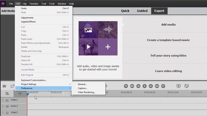207x116 pixels.
Task: Open Keyboard Customization from the menu
Action: (44, 80)
